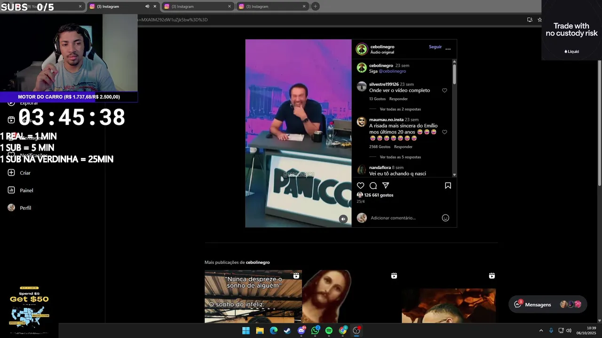Image resolution: width=602 pixels, height=338 pixels.
Task: Open the Windows Start menu
Action: coord(246,330)
